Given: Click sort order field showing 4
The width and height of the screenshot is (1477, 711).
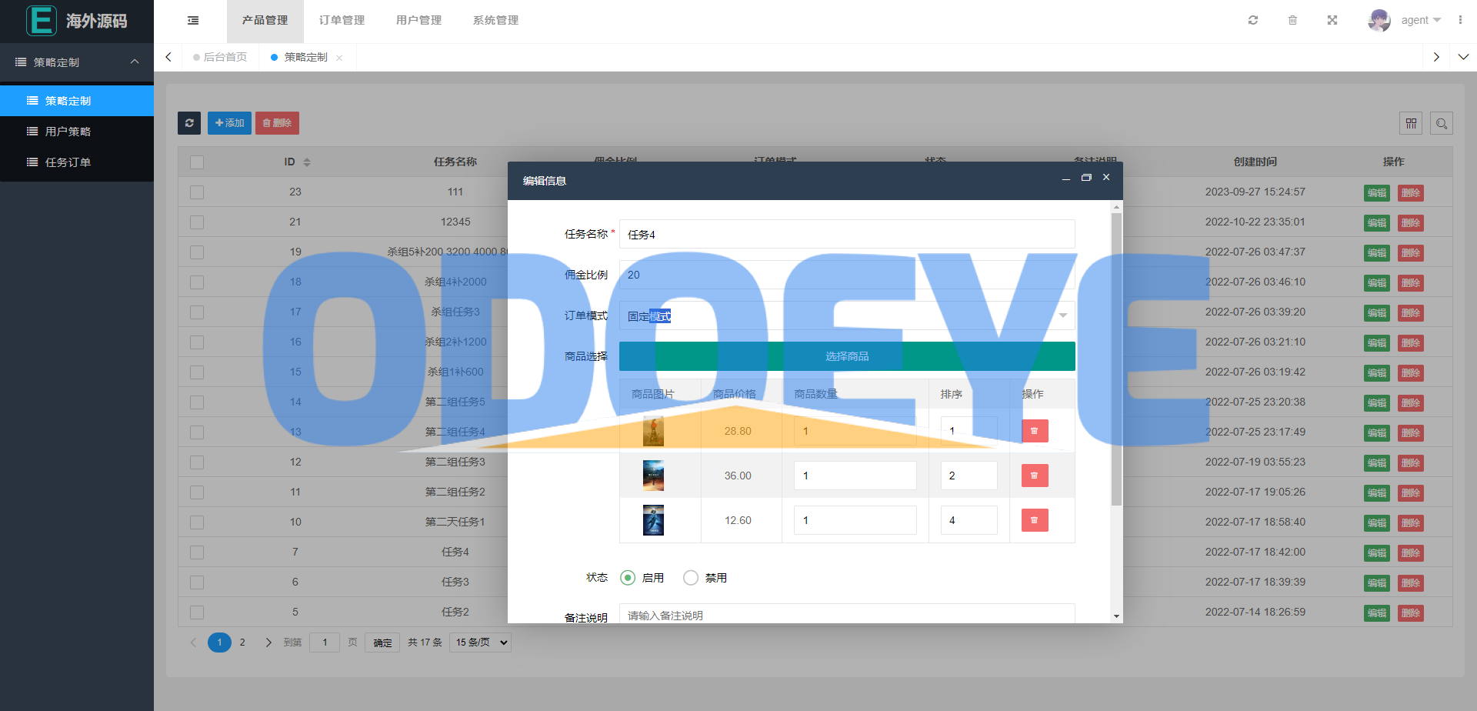Looking at the screenshot, I should click(x=969, y=520).
